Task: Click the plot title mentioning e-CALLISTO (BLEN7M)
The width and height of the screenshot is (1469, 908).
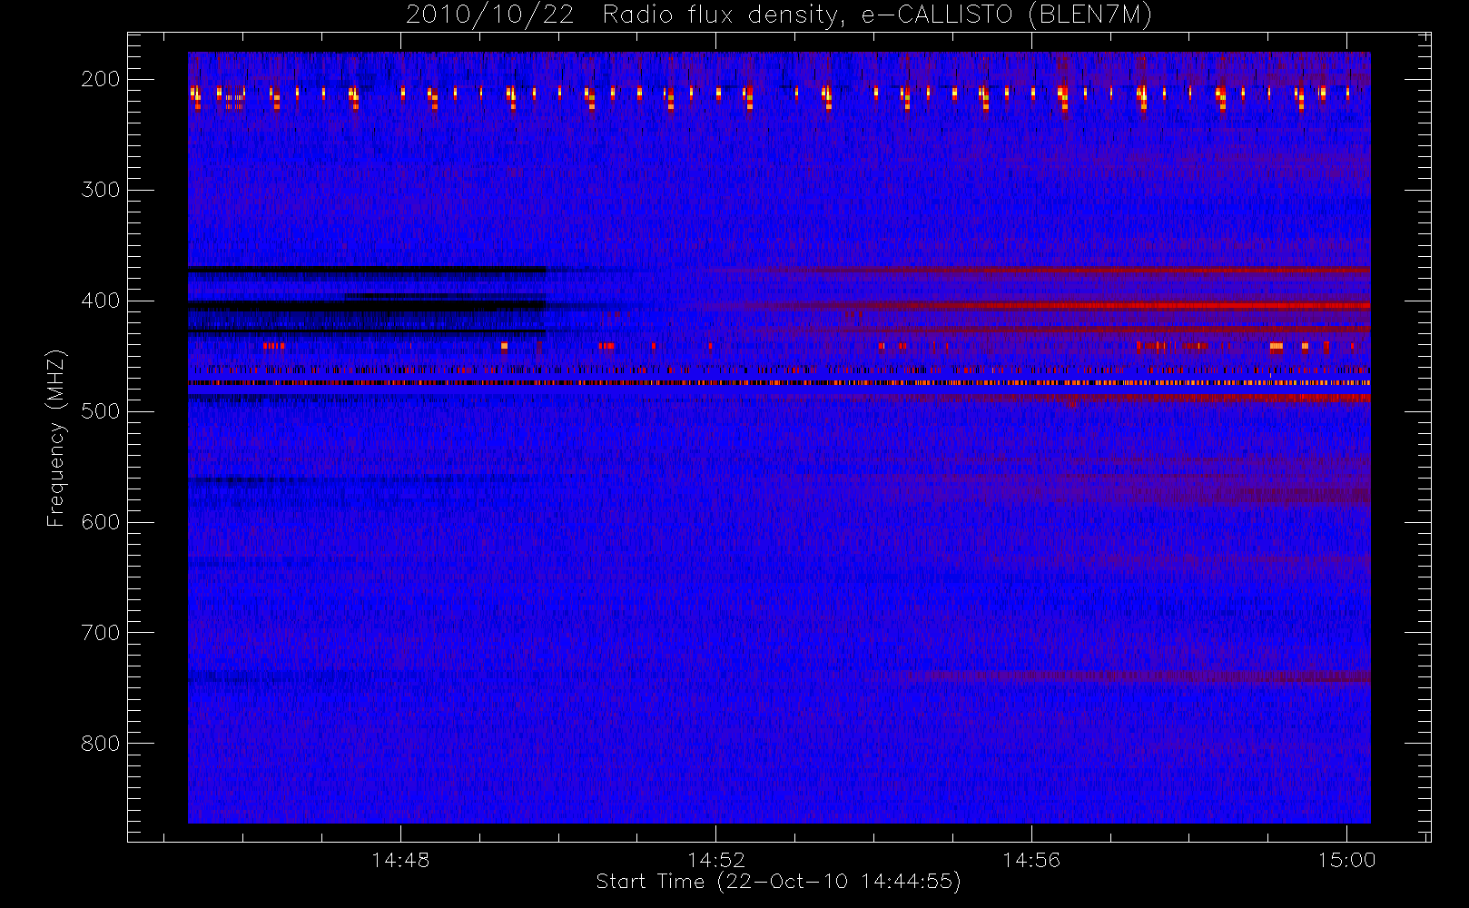Action: click(x=778, y=15)
